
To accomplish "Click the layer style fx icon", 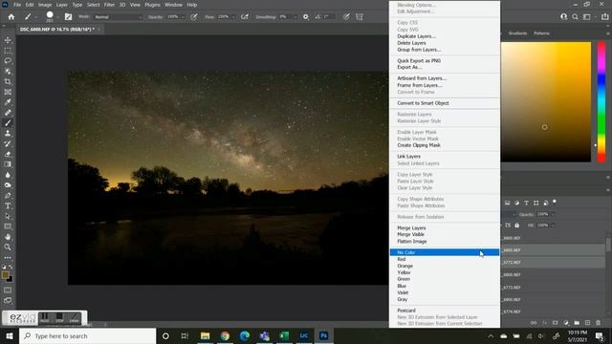I will (544, 323).
